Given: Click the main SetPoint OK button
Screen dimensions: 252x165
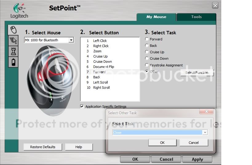Looking at the screenshot, I should point(135,159).
